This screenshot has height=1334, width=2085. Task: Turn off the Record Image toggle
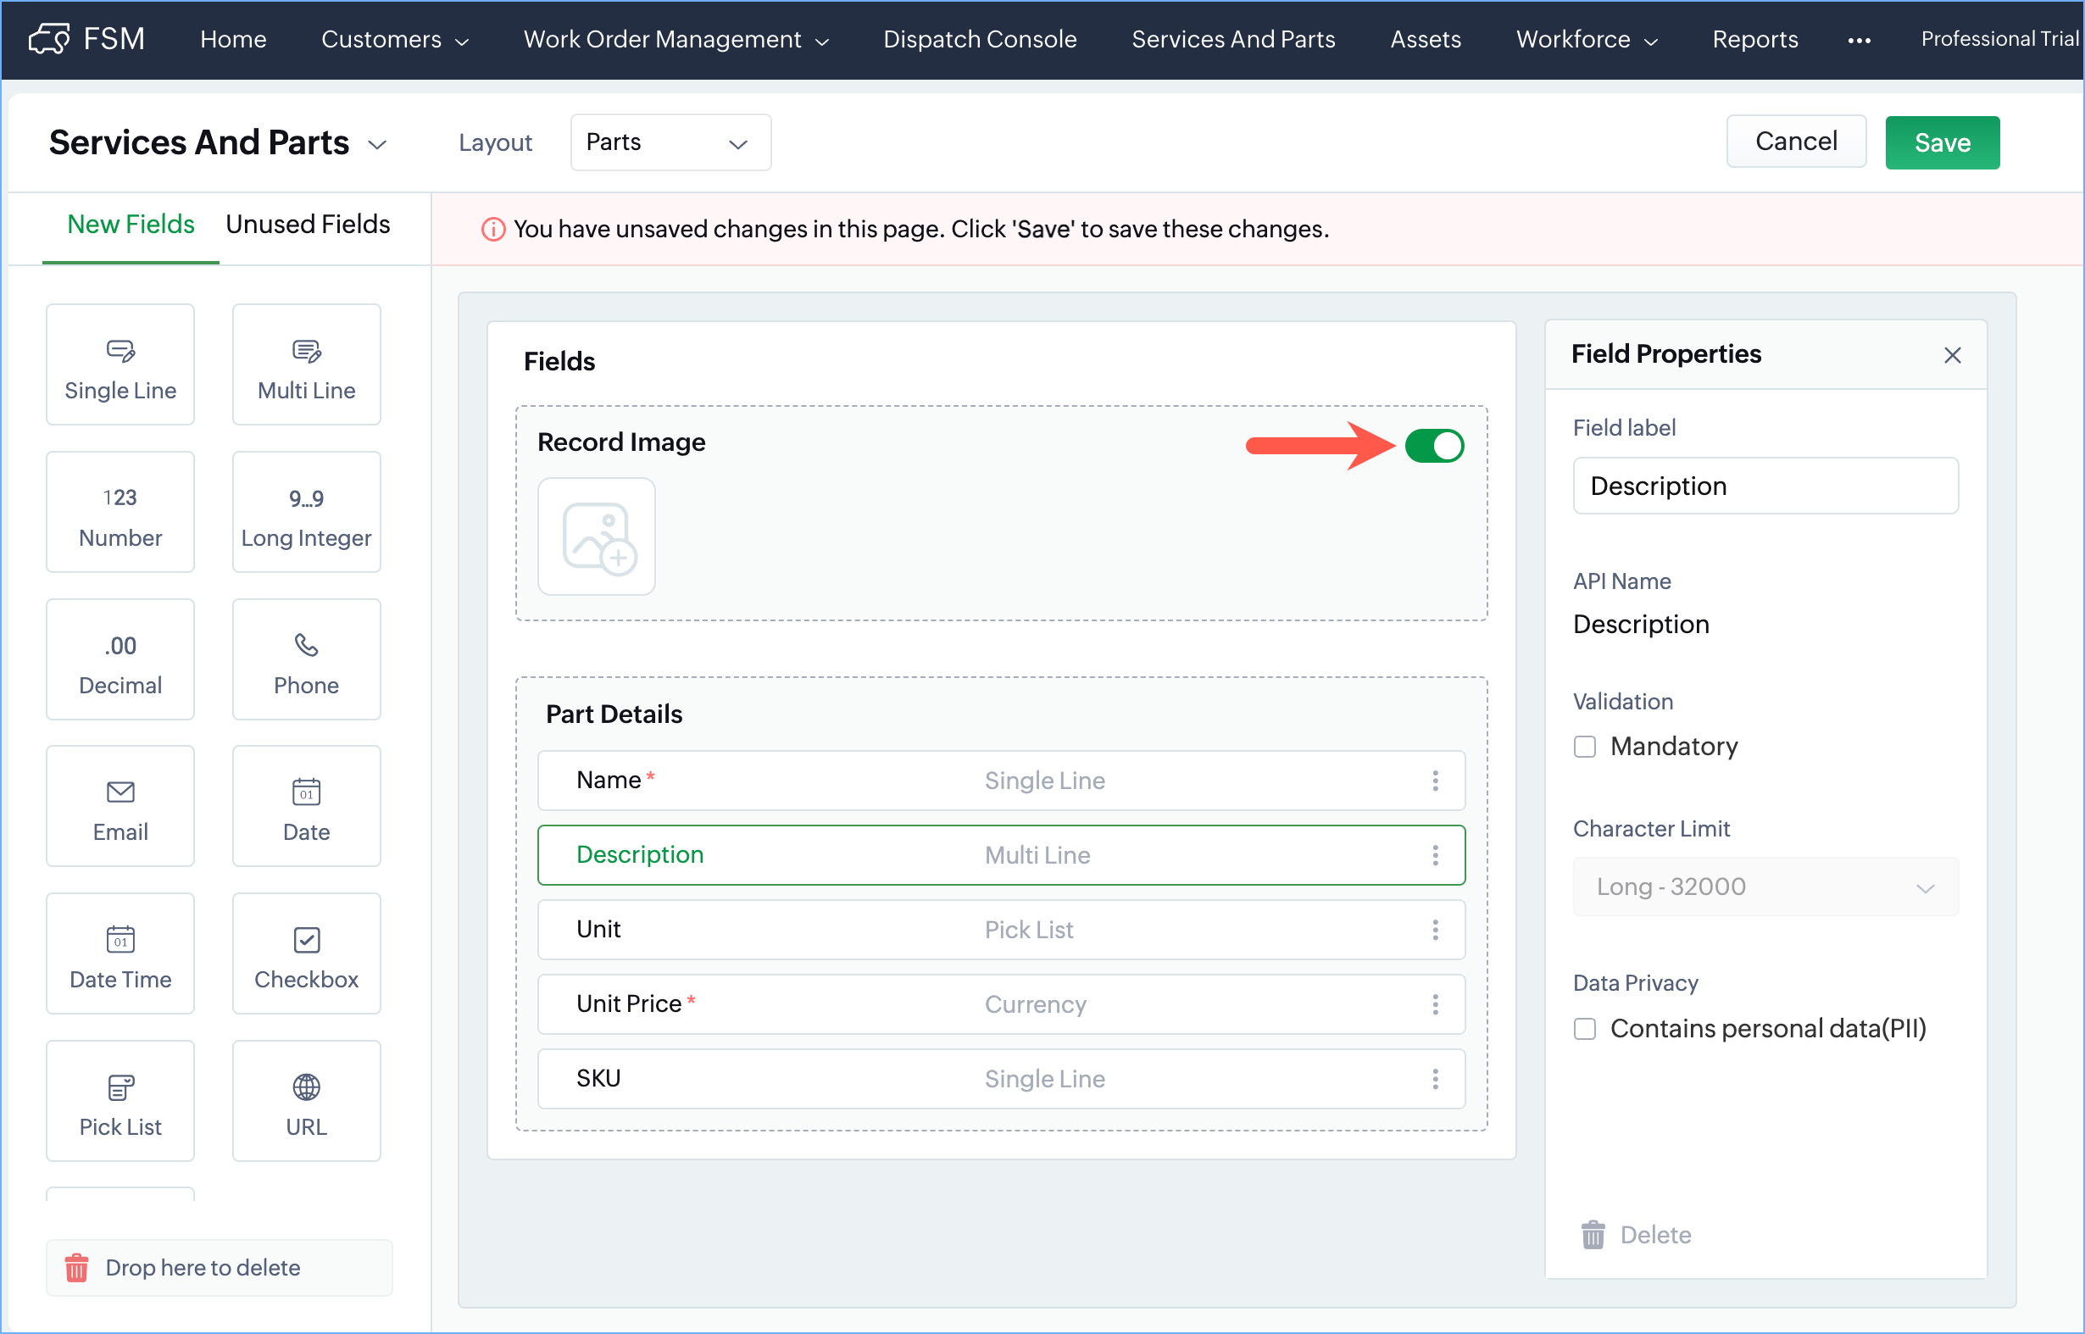pyautogui.click(x=1434, y=446)
